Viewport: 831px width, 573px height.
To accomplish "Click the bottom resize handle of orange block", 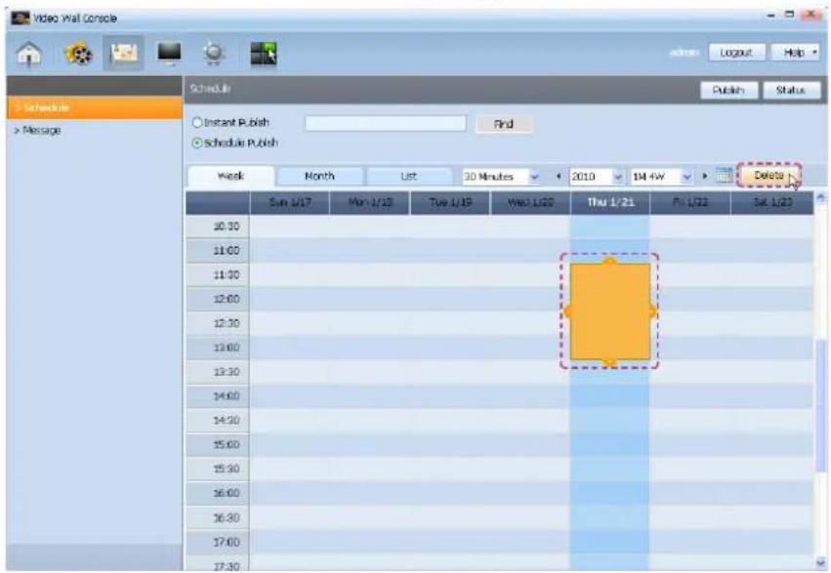I will [x=610, y=362].
